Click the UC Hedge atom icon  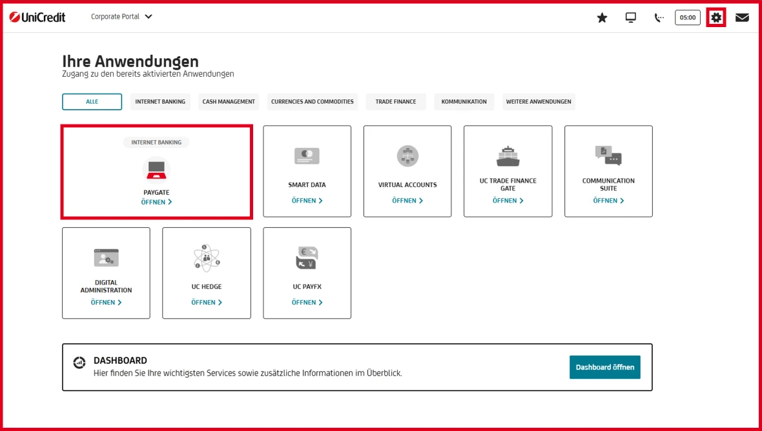[x=206, y=257]
